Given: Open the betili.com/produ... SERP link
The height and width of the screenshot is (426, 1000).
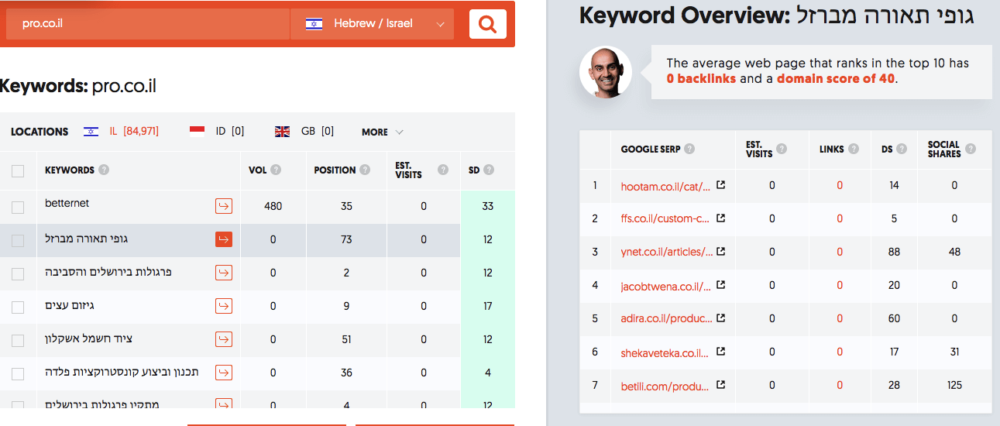Looking at the screenshot, I should [666, 385].
